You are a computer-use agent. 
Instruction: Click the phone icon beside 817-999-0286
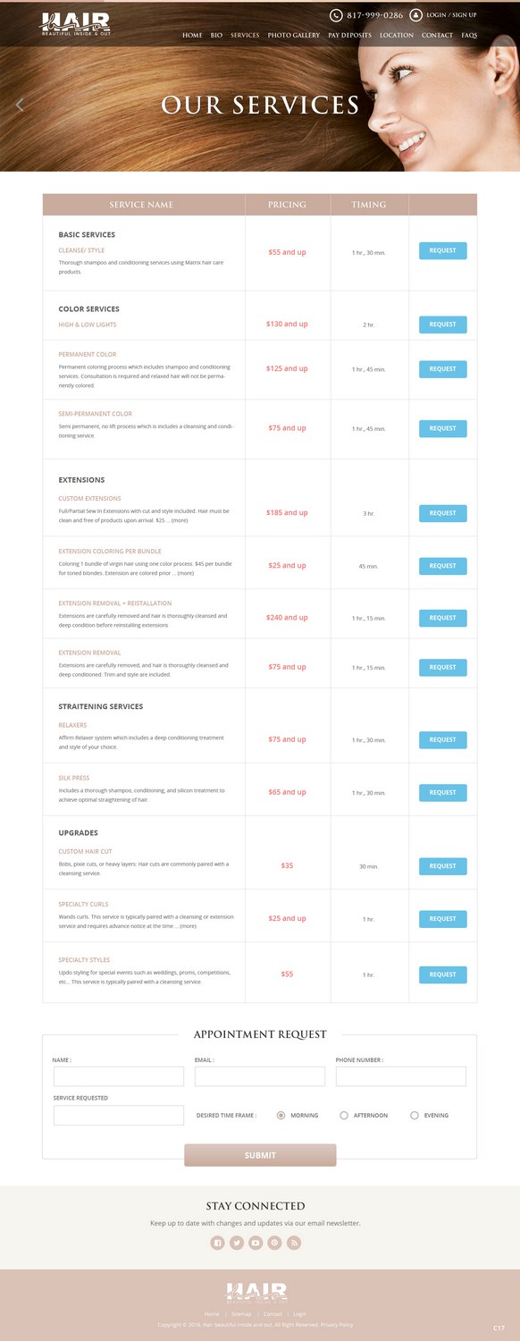336,15
